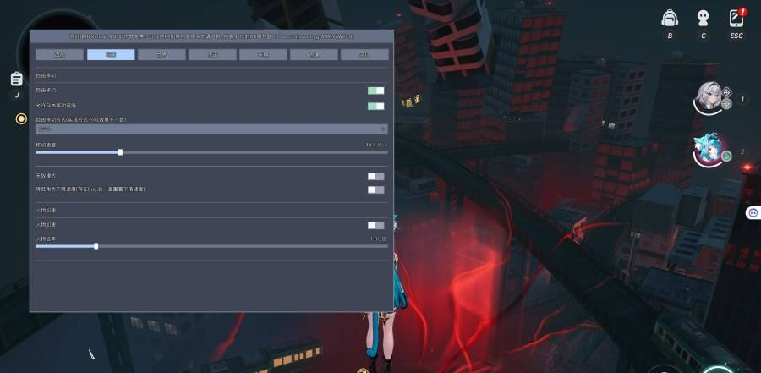Click the diamond badge beside portrait 1
Image resolution: width=761 pixels, height=373 pixels.
[x=726, y=92]
